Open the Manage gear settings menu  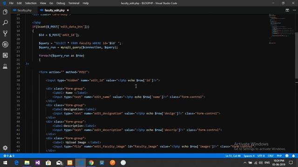pyautogui.click(x=5, y=148)
